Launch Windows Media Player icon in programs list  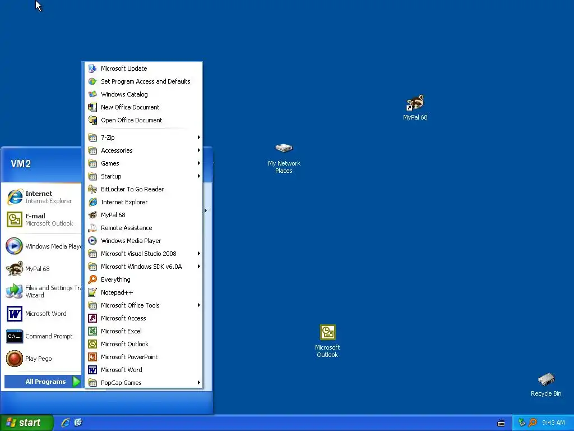[92, 241]
